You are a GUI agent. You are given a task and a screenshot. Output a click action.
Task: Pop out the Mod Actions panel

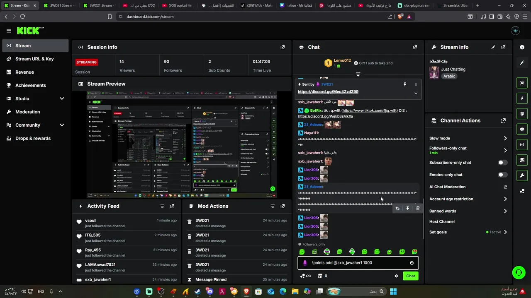[x=283, y=206]
